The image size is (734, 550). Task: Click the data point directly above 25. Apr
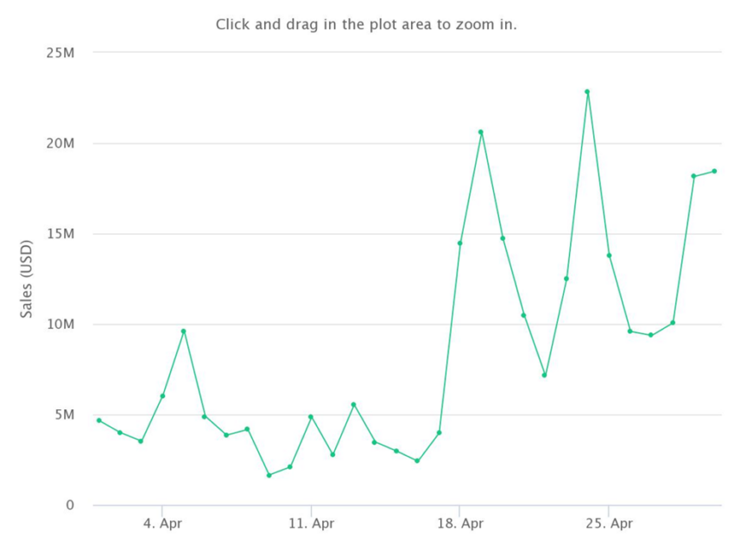609,255
